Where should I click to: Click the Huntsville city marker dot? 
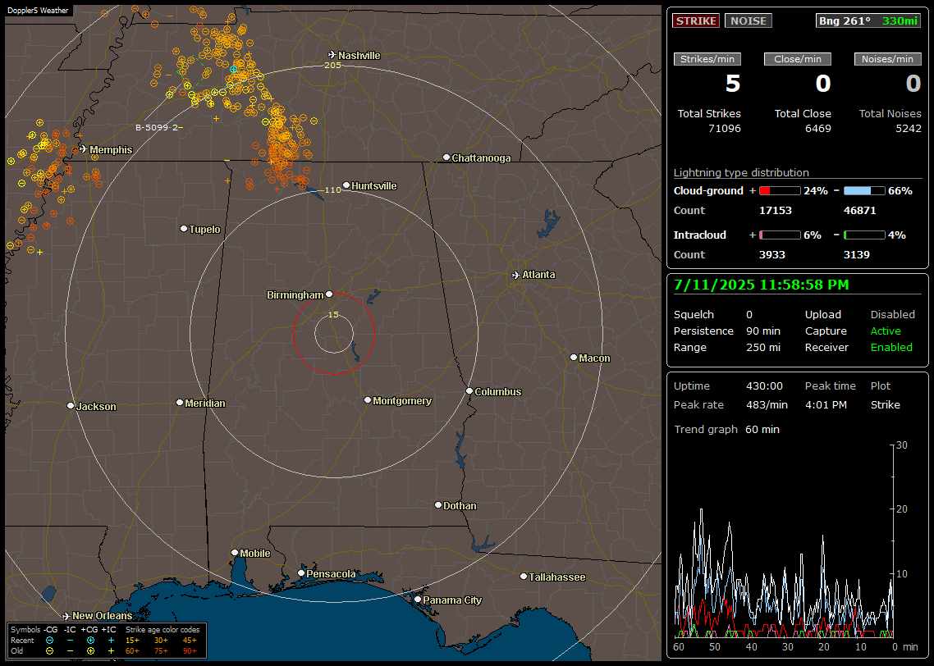click(346, 185)
